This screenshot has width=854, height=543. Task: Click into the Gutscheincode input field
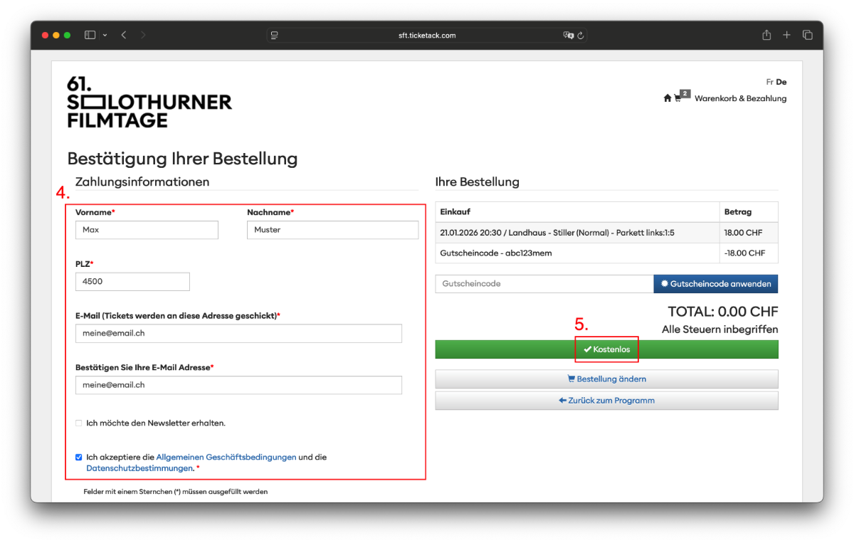(x=544, y=284)
